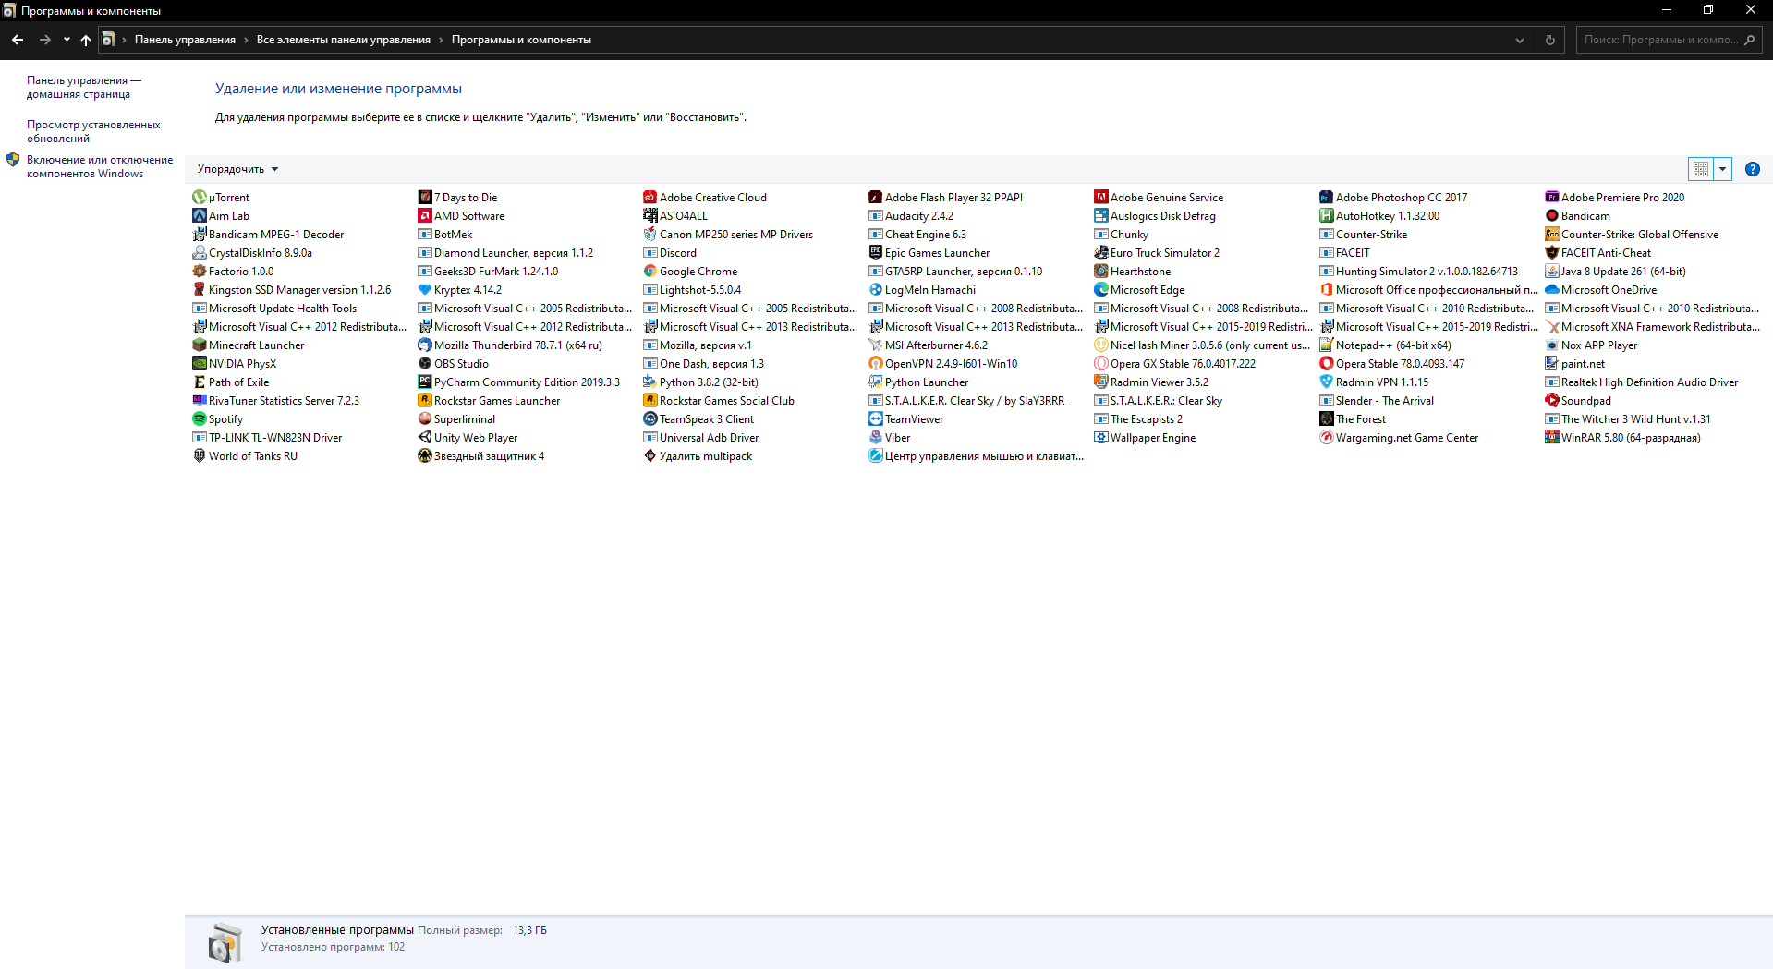Click the AMD Software icon
1773x969 pixels.
[x=424, y=215]
